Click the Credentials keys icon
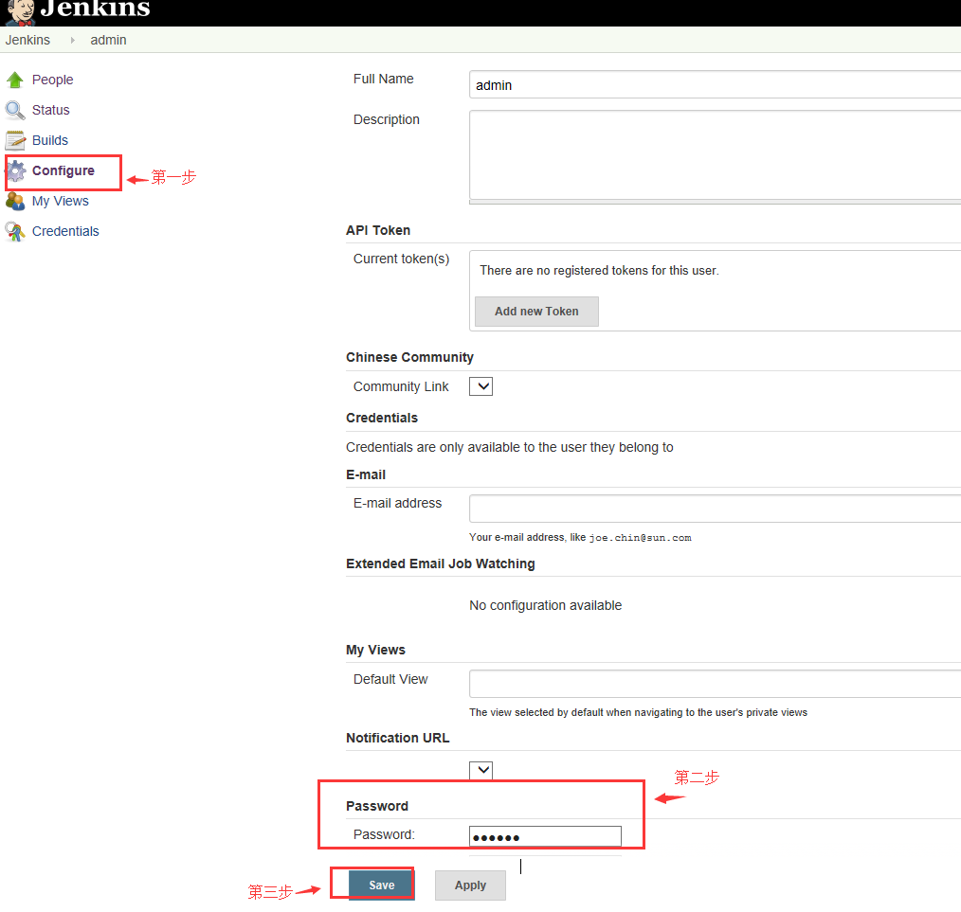Viewport: 961px width, 912px height. click(x=15, y=232)
